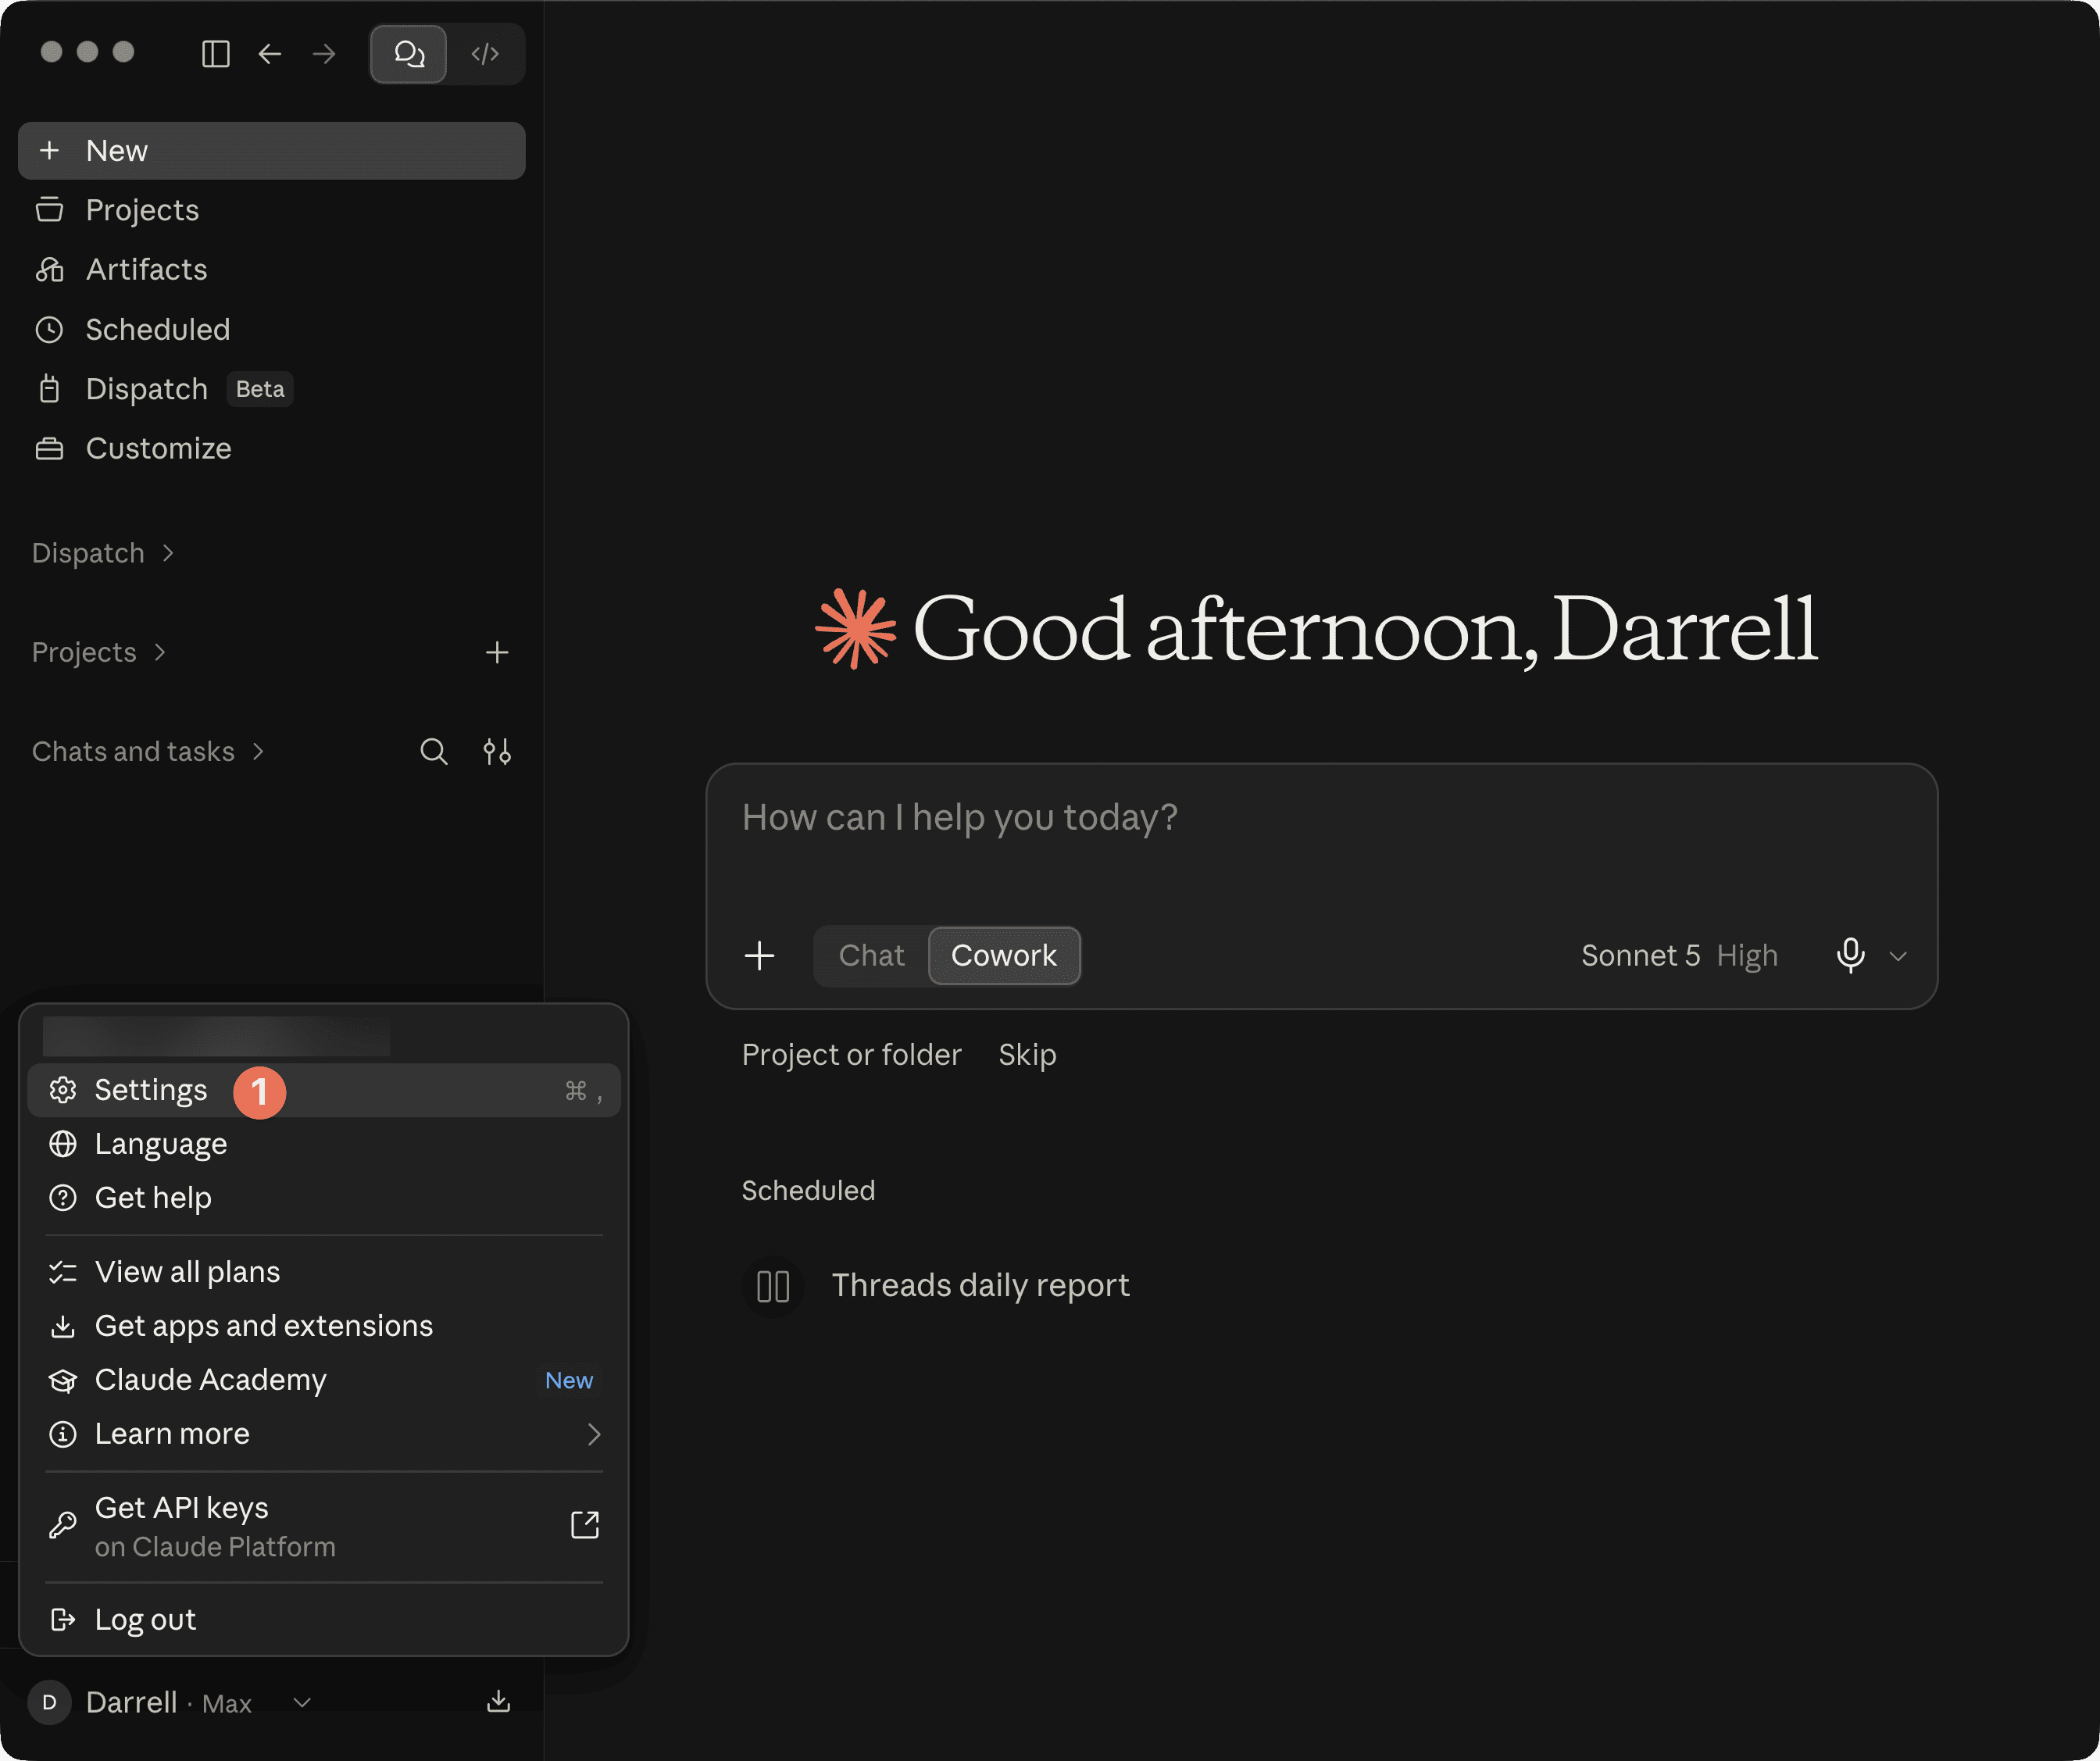Click the Learn more info icon

63,1435
